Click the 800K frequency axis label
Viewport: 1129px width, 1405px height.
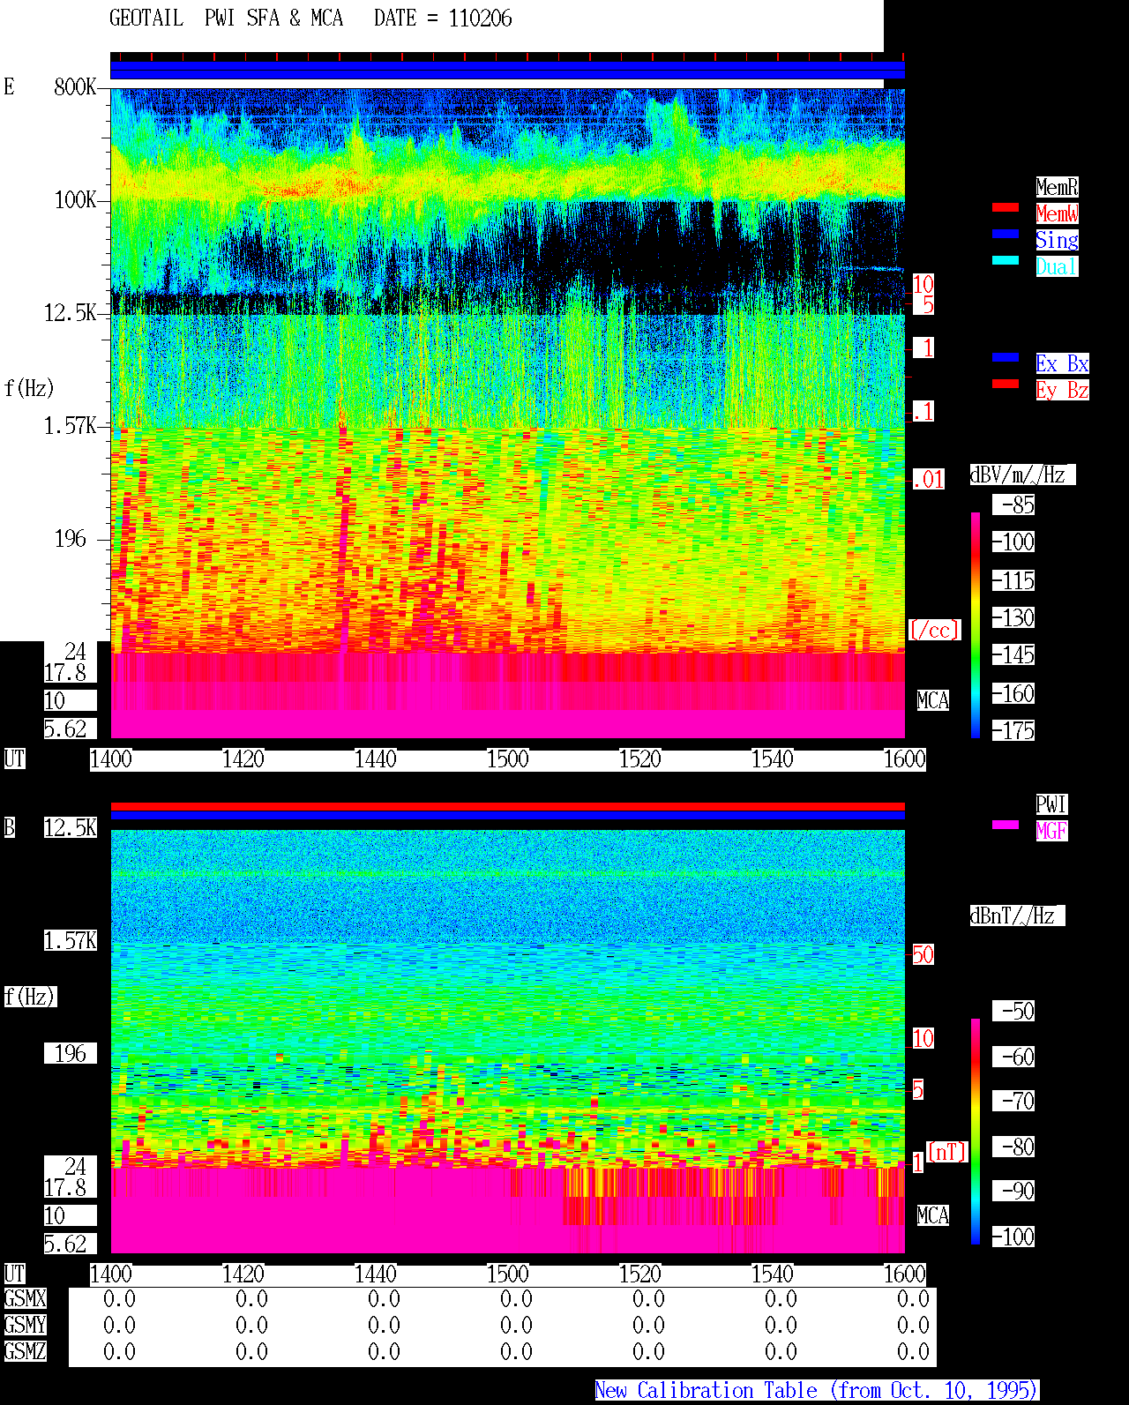pyautogui.click(x=75, y=86)
